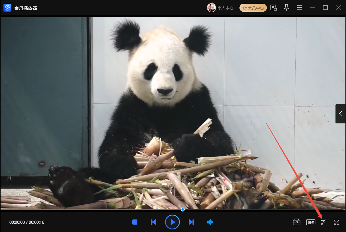Click the user avatar picture
The width and height of the screenshot is (346, 232).
(211, 8)
